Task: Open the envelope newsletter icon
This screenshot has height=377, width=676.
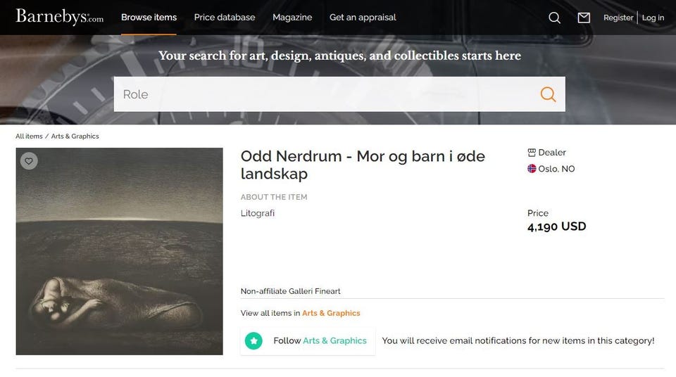Action: tap(584, 18)
